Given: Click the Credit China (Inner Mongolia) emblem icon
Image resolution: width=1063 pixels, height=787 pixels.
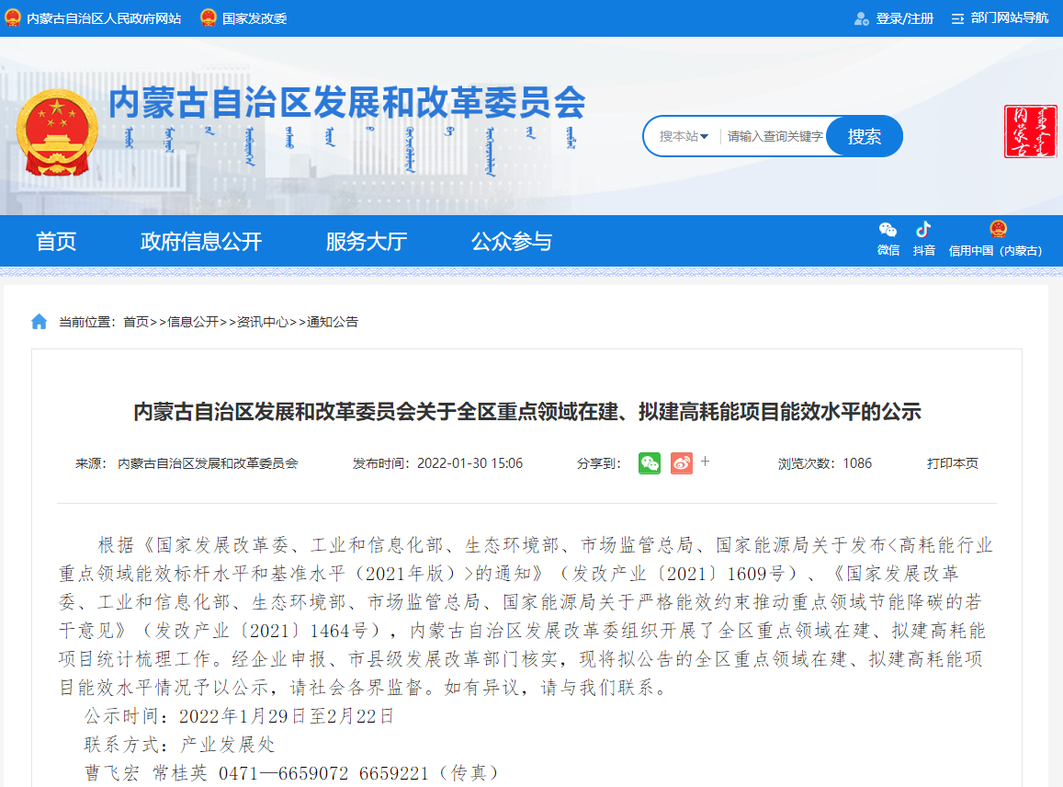Looking at the screenshot, I should pos(997,231).
